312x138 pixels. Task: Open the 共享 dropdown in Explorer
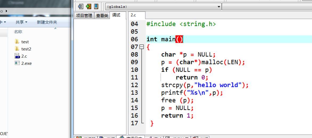(x=21, y=22)
